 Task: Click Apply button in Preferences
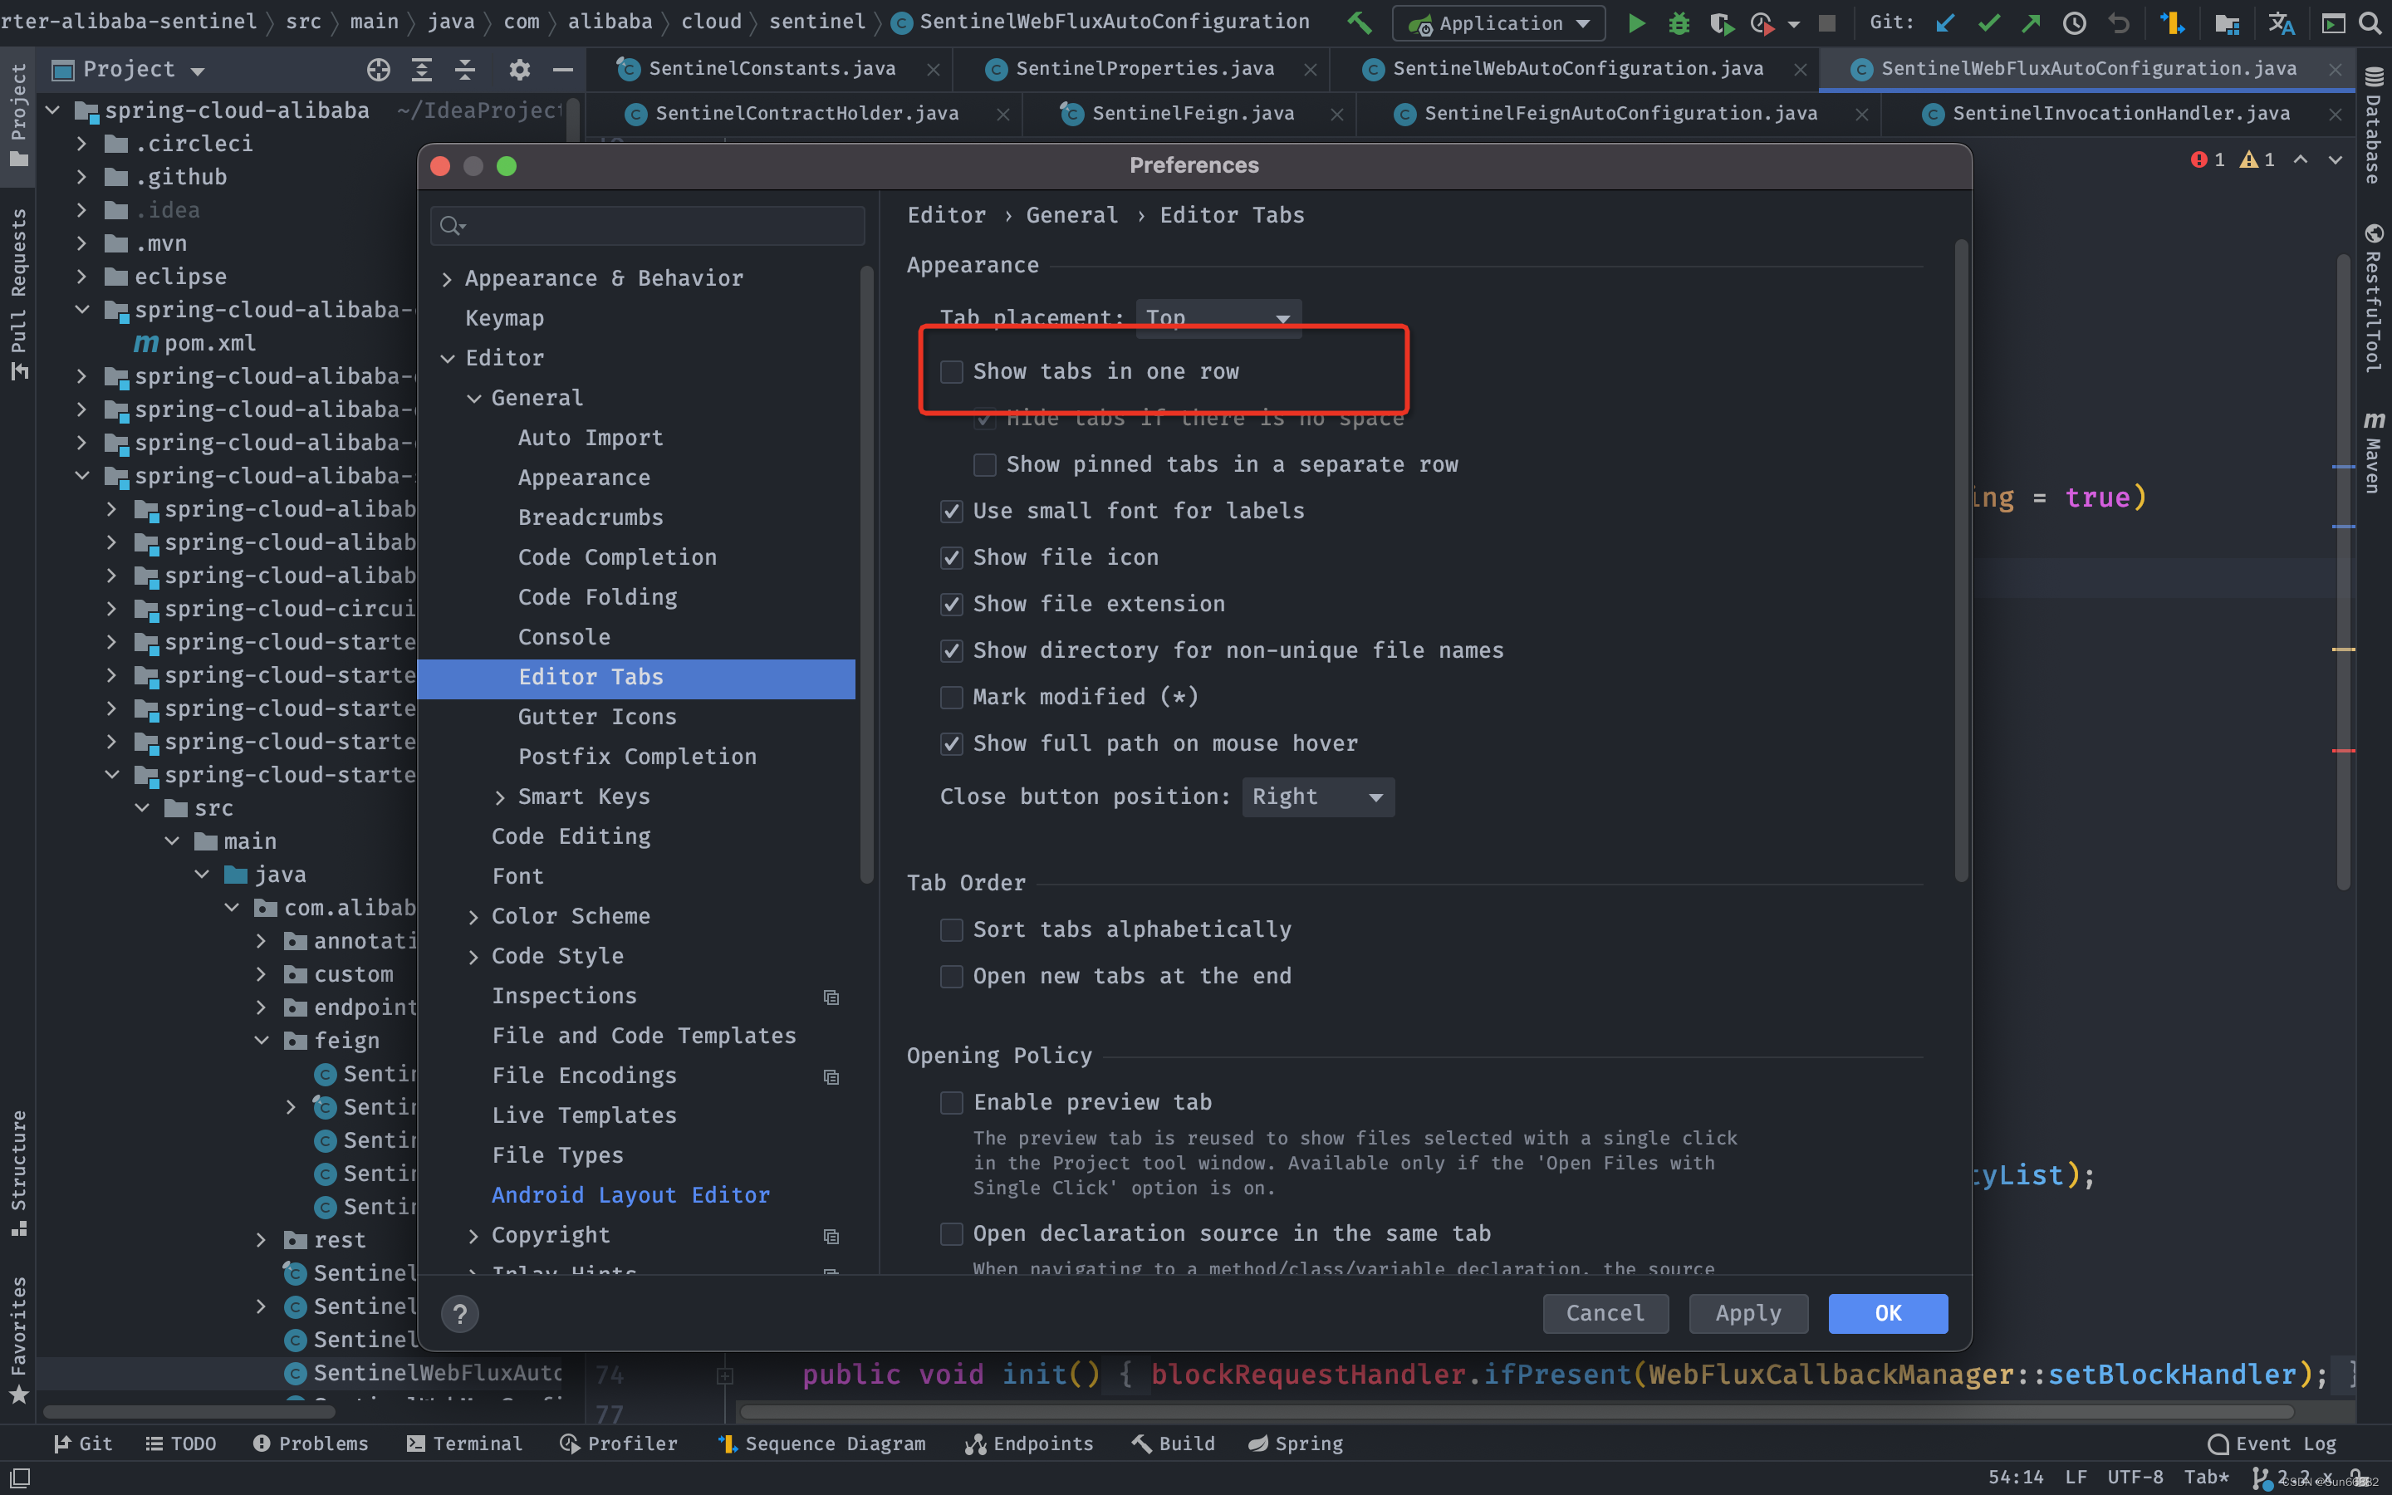(x=1747, y=1313)
